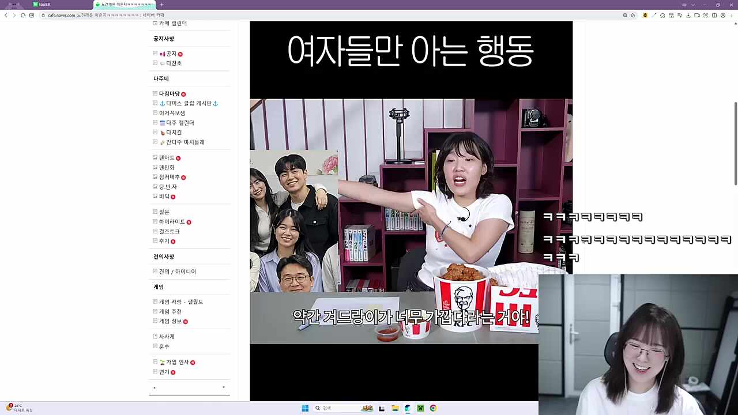Open the 후기 board

[164, 241]
